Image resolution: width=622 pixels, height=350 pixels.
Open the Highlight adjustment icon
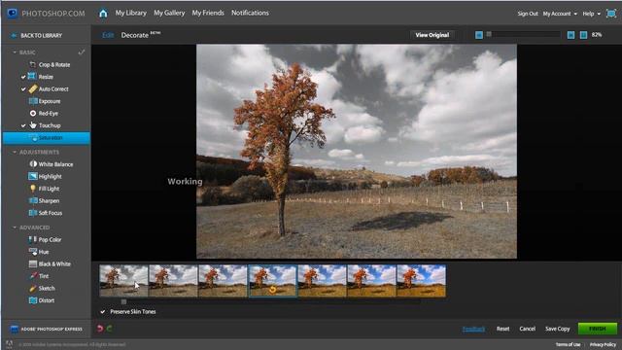(x=33, y=176)
